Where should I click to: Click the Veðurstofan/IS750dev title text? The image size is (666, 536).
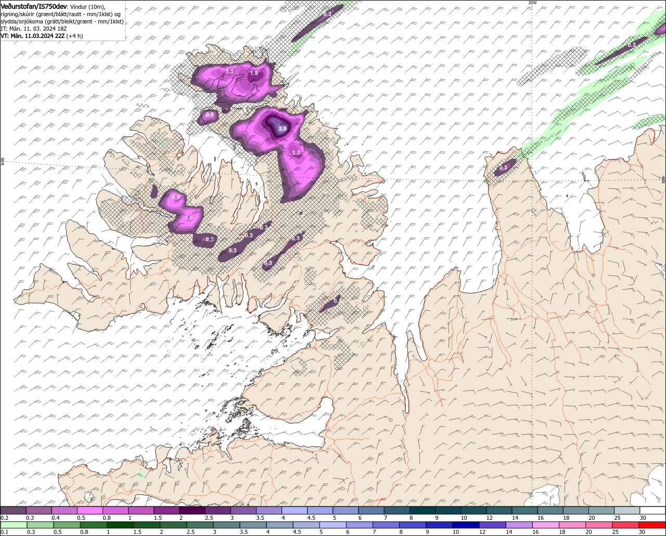[34, 6]
